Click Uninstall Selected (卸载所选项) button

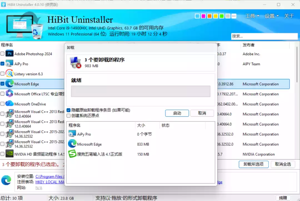[x=254, y=164]
